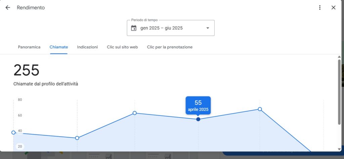Click the calendar icon in the period selector
Screen dimensions: 344x159
134,28
